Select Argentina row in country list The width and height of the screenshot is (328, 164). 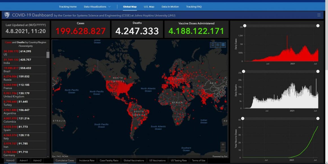click(24, 111)
